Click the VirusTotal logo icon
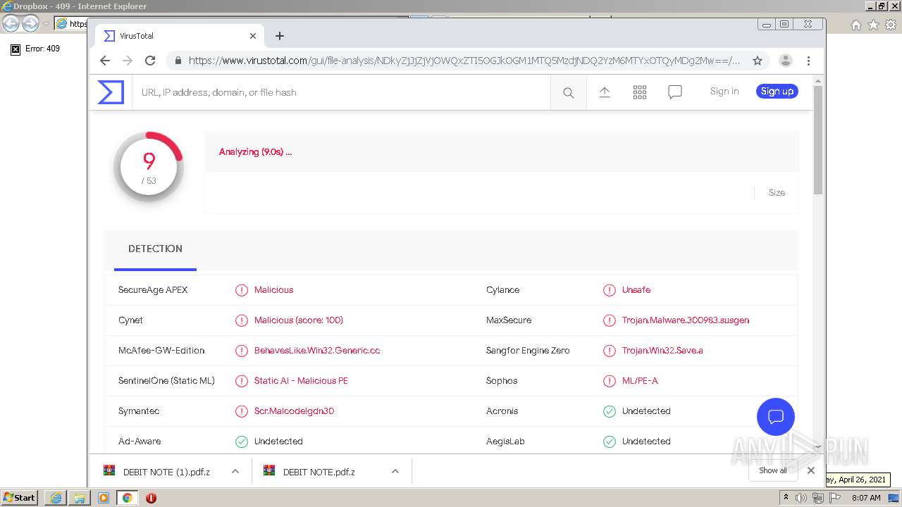The height and width of the screenshot is (507, 902). [111, 92]
